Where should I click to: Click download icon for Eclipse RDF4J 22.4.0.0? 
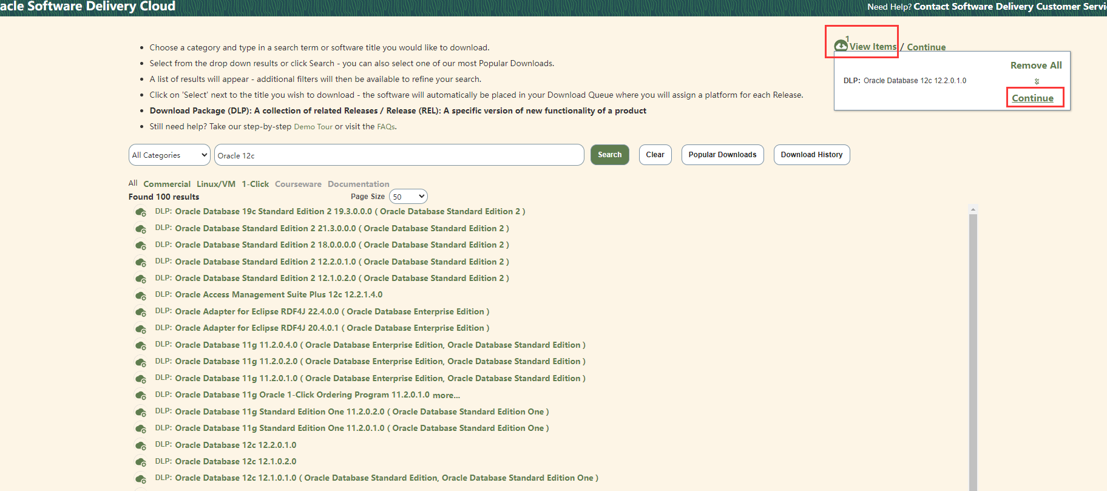(x=140, y=312)
